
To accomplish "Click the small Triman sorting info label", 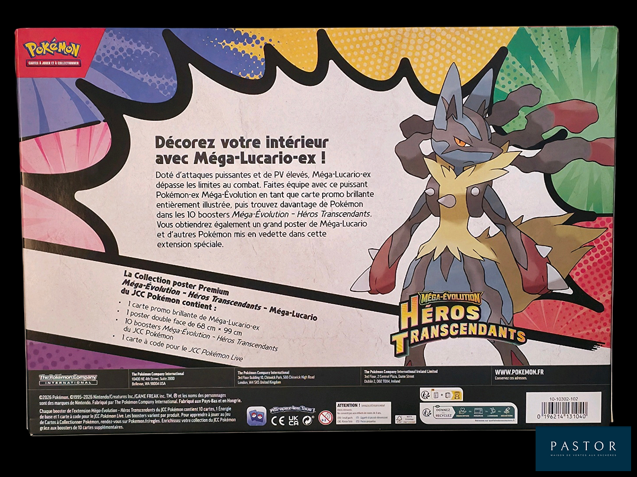I will point(441,394).
